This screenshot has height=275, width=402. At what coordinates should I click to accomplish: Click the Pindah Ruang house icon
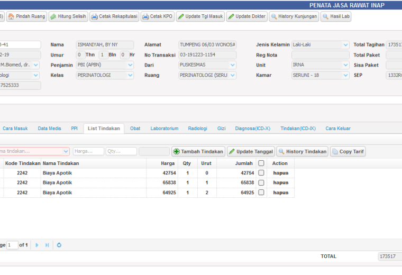(11, 16)
